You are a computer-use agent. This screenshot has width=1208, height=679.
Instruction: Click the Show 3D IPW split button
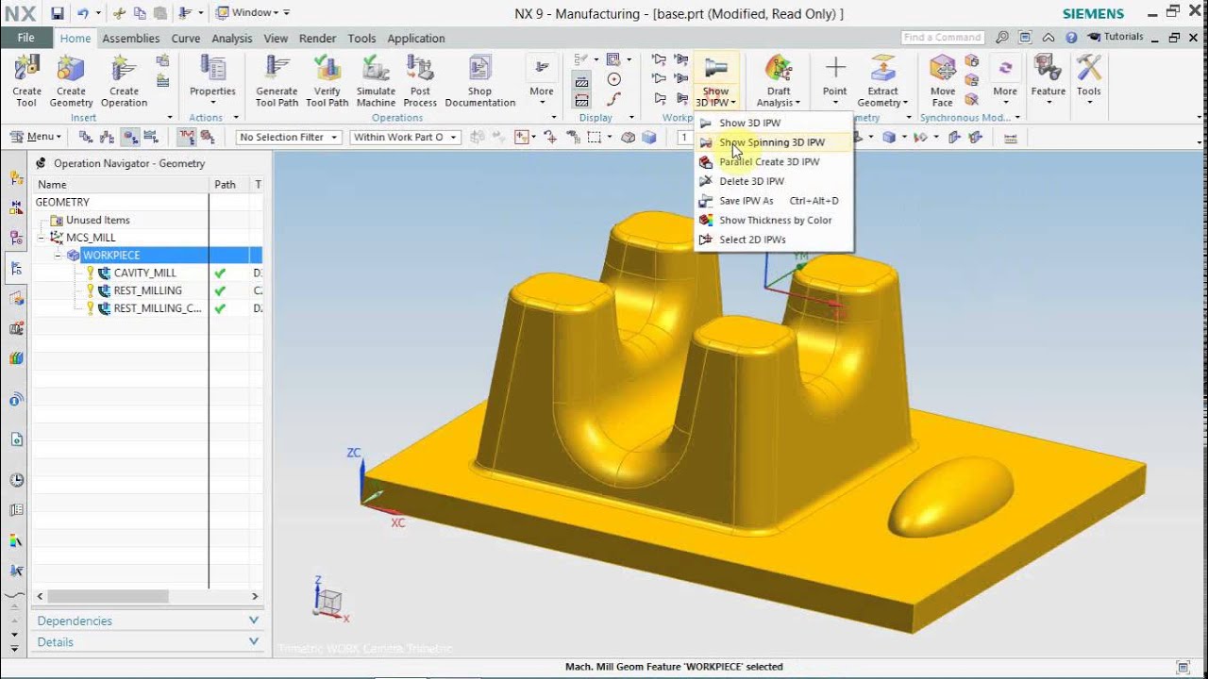(x=715, y=81)
